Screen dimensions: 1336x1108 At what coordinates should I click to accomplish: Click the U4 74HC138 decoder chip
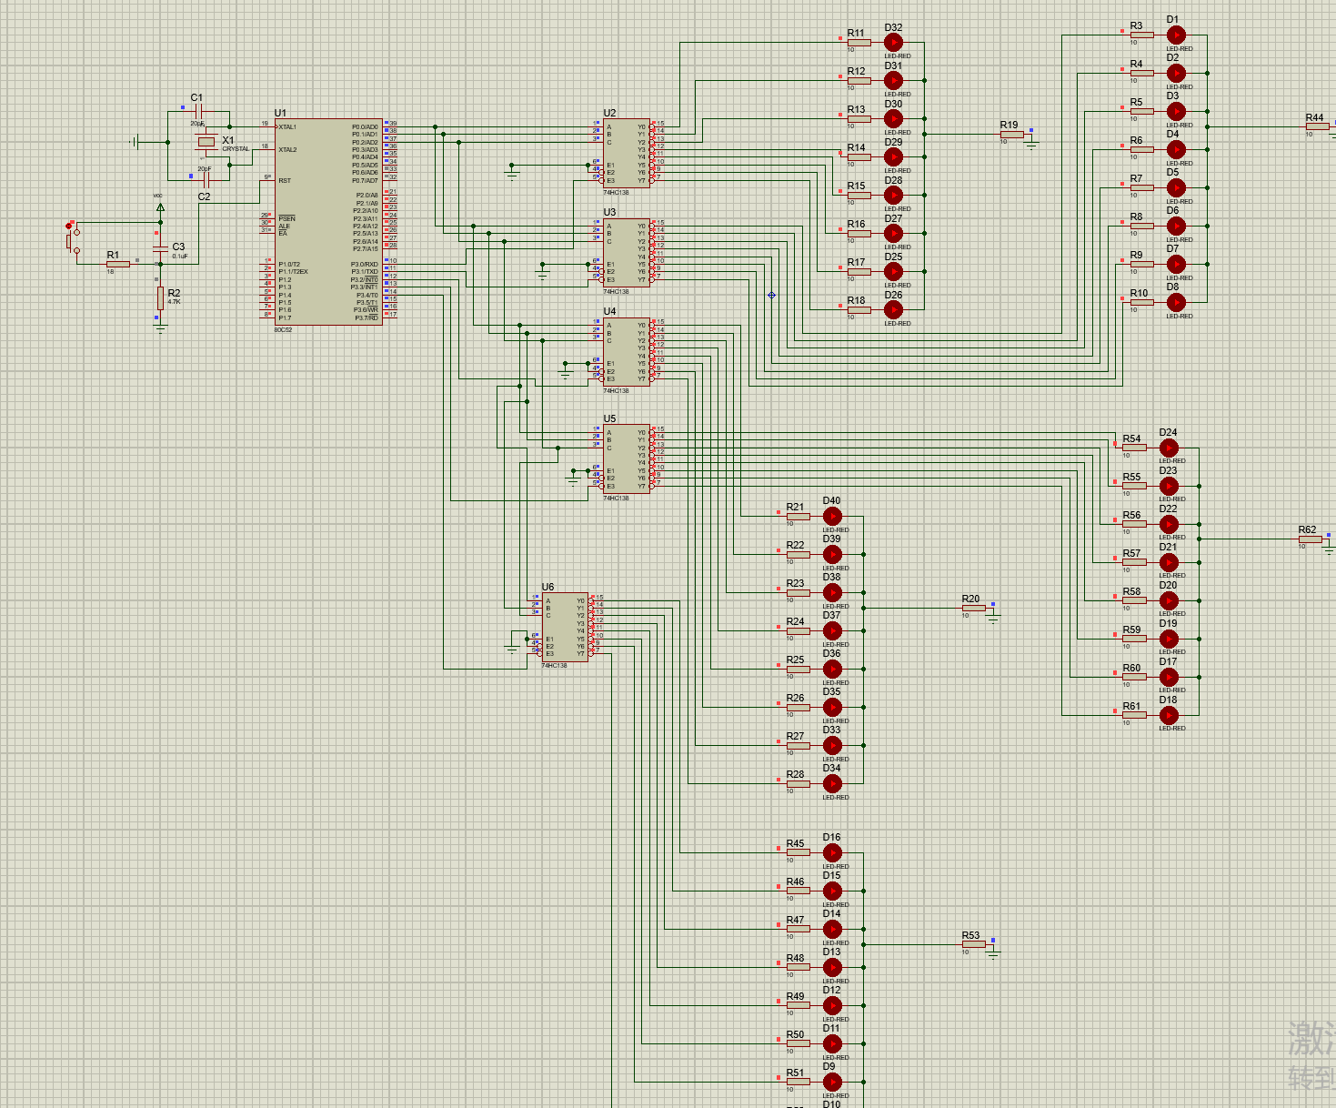tap(626, 352)
